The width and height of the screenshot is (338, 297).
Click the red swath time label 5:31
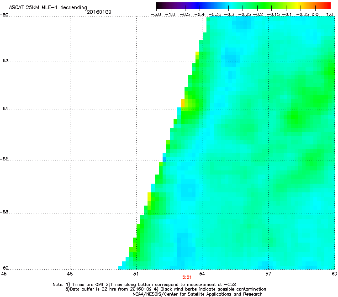(x=187, y=277)
